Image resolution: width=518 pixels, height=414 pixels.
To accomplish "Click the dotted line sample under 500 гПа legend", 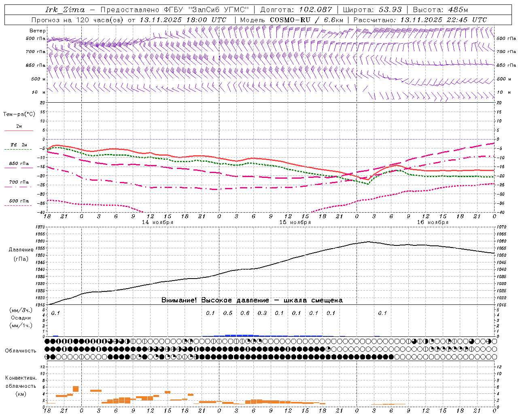I will [18, 206].
